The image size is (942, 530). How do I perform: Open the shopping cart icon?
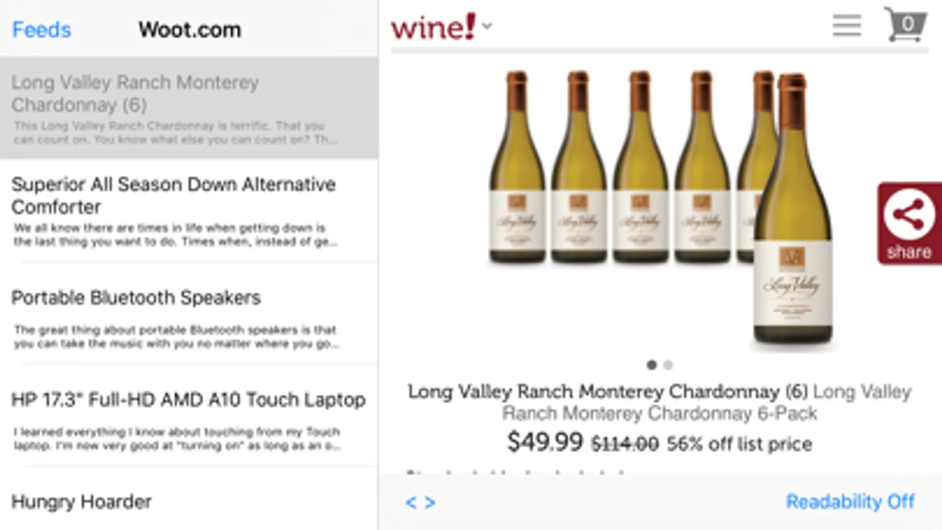[905, 25]
